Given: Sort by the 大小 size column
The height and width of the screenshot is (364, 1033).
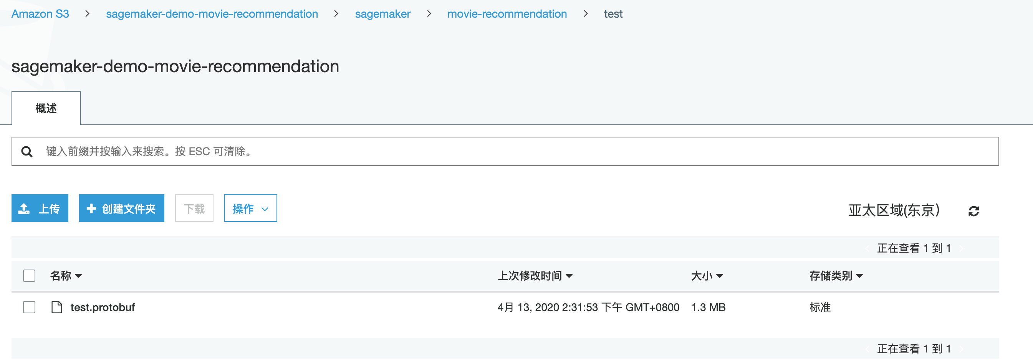Looking at the screenshot, I should tap(707, 276).
